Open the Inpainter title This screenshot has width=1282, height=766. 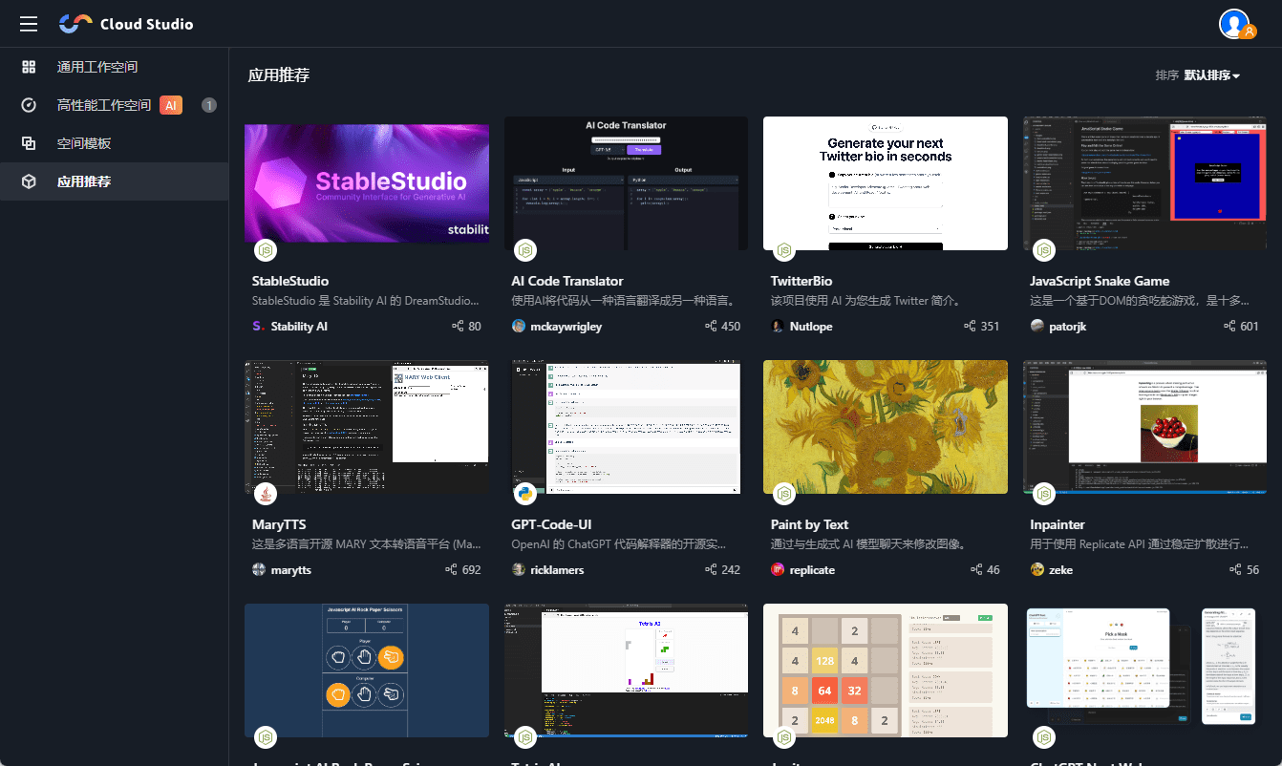[x=1058, y=524]
